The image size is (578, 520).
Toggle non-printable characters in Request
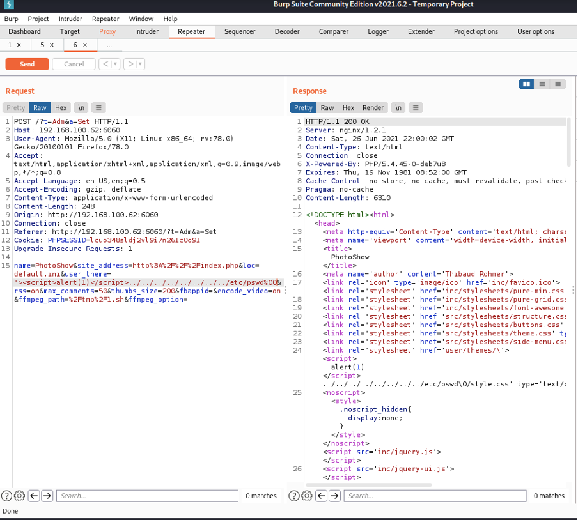coord(81,107)
